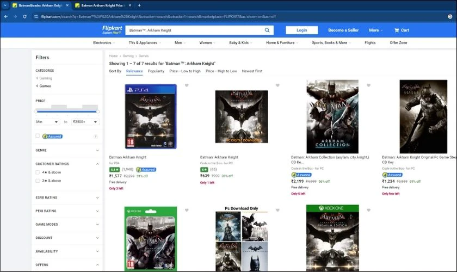Open the tab search dropdown arrow
457x272 pixels.
pos(5,5)
